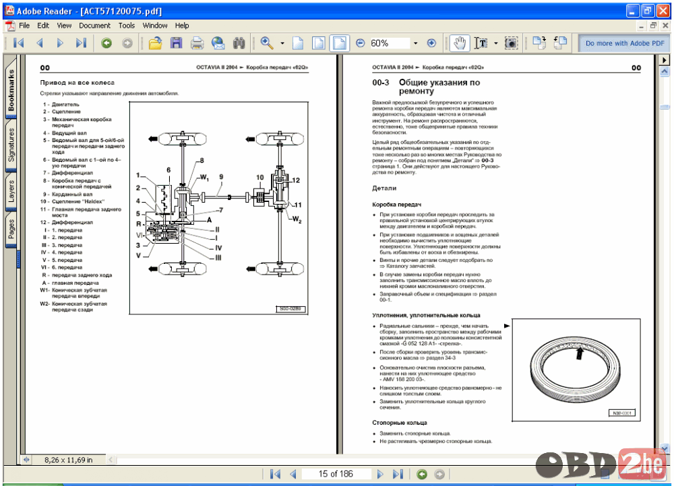Viewport: 674px width, 486px height.
Task: Open the Edit menu
Action: point(43,26)
